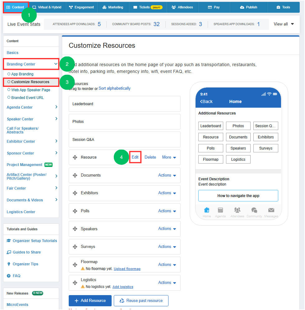
Task: Click the question mark FAQ icon
Action: click(x=9, y=276)
